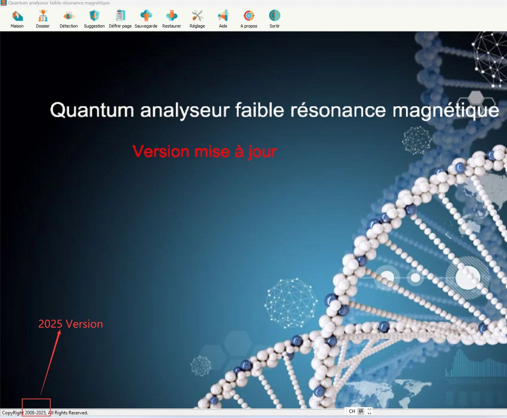Switch the CH input language indicator
Image resolution: width=507 pixels, height=418 pixels.
point(352,411)
